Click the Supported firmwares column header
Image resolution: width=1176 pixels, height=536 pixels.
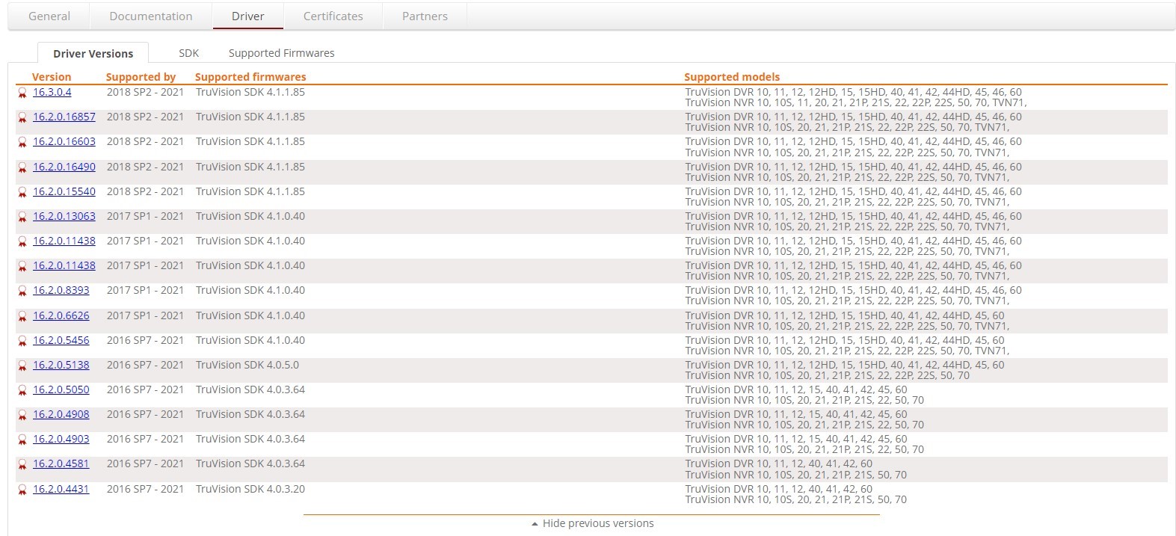tap(250, 76)
